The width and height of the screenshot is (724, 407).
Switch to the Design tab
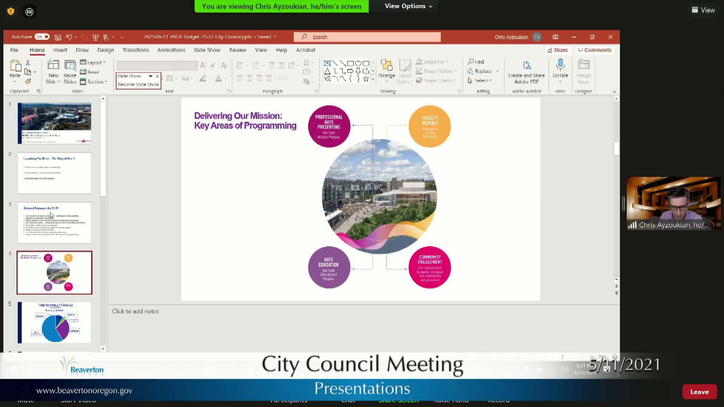tap(105, 50)
